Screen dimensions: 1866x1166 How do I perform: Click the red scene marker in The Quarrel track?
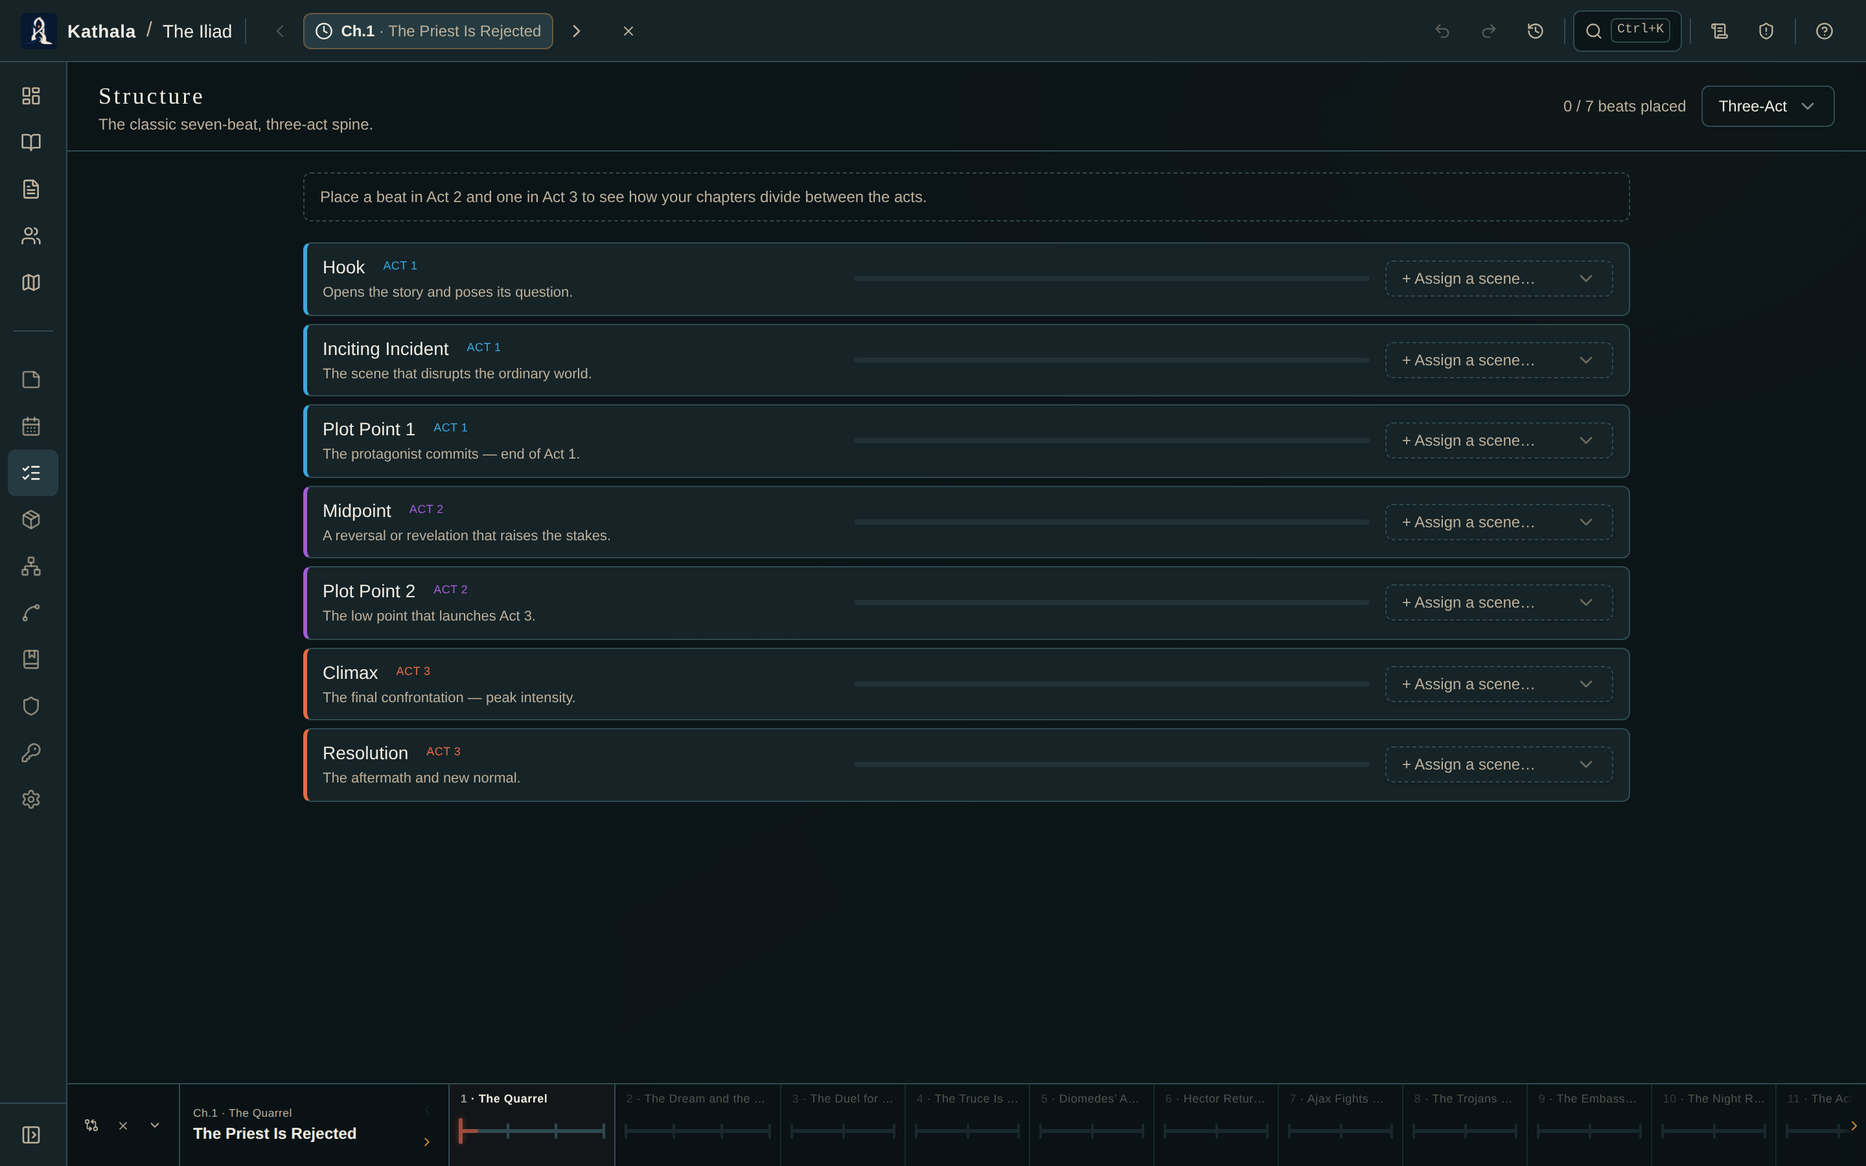click(x=461, y=1130)
